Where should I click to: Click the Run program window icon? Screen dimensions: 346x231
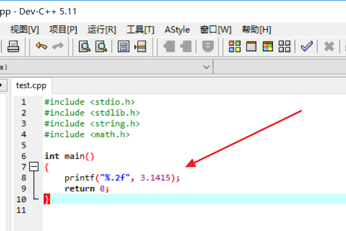tap(251, 47)
